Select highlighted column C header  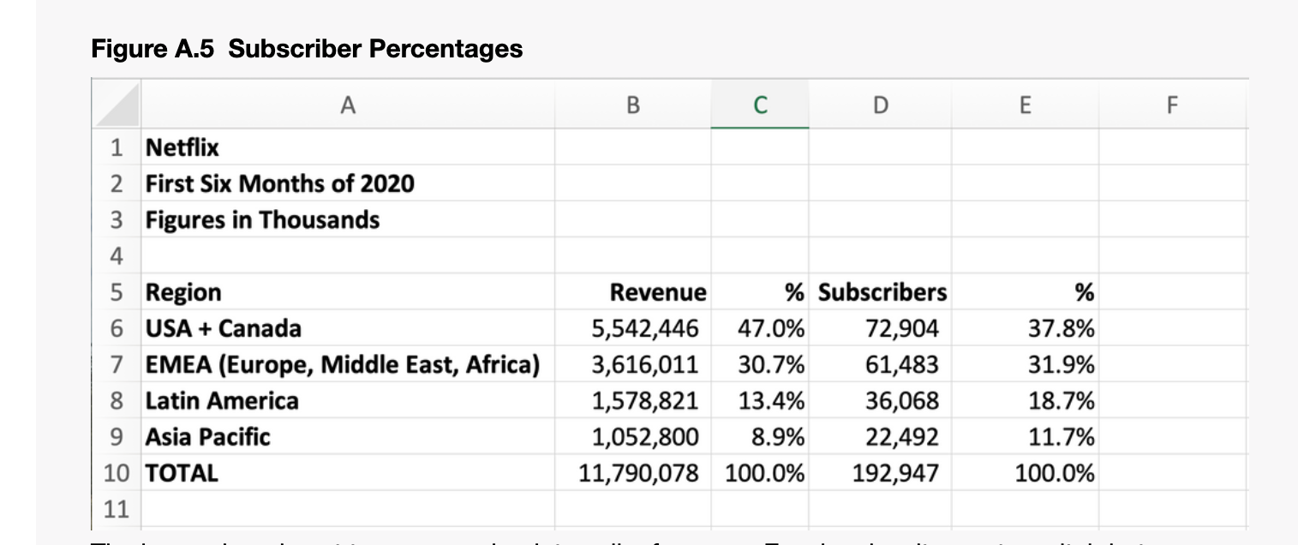(759, 105)
